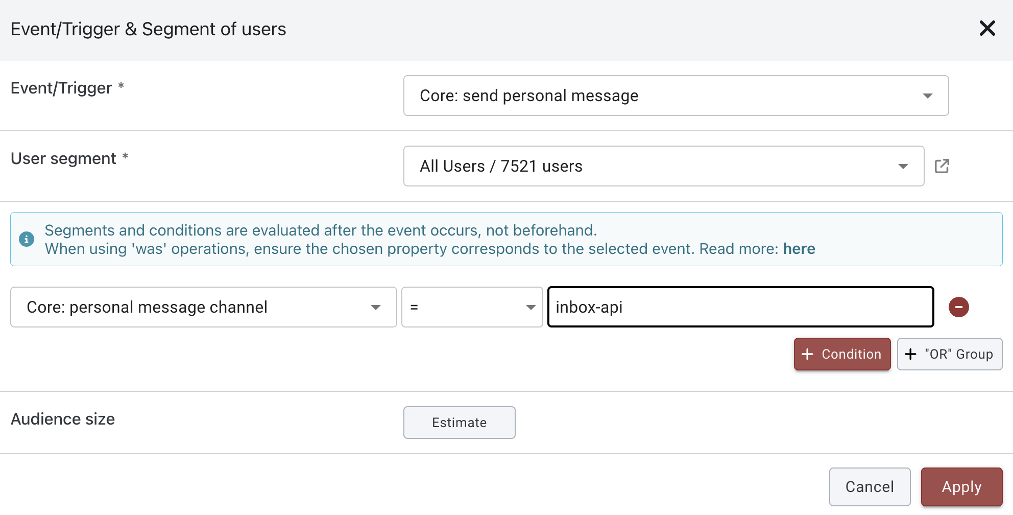Open 'Core: personal message channel' property dropdown

click(x=194, y=307)
